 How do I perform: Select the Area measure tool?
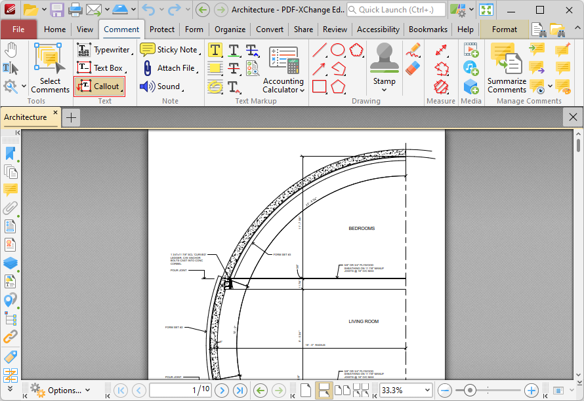[441, 86]
